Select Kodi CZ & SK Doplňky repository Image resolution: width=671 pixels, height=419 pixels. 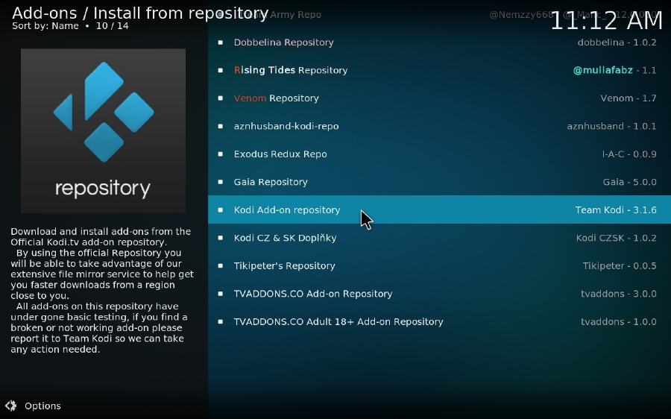point(439,238)
